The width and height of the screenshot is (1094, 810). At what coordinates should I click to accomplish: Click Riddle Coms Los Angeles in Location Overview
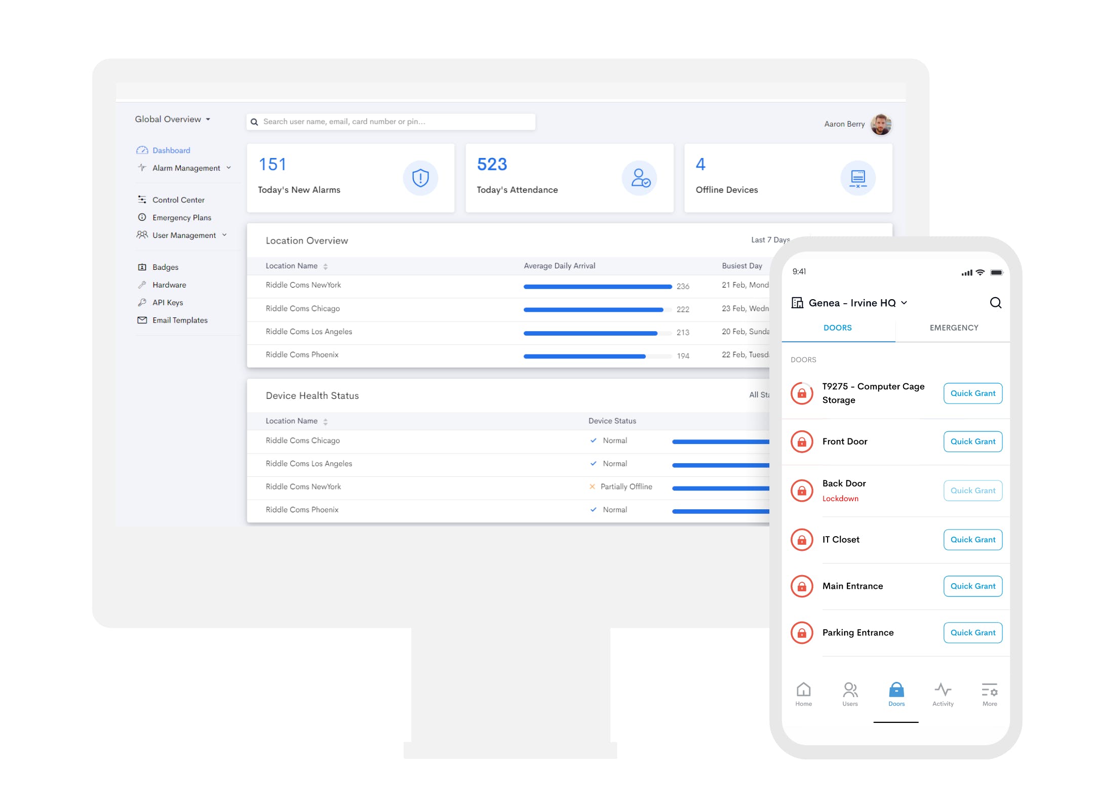[x=308, y=332]
